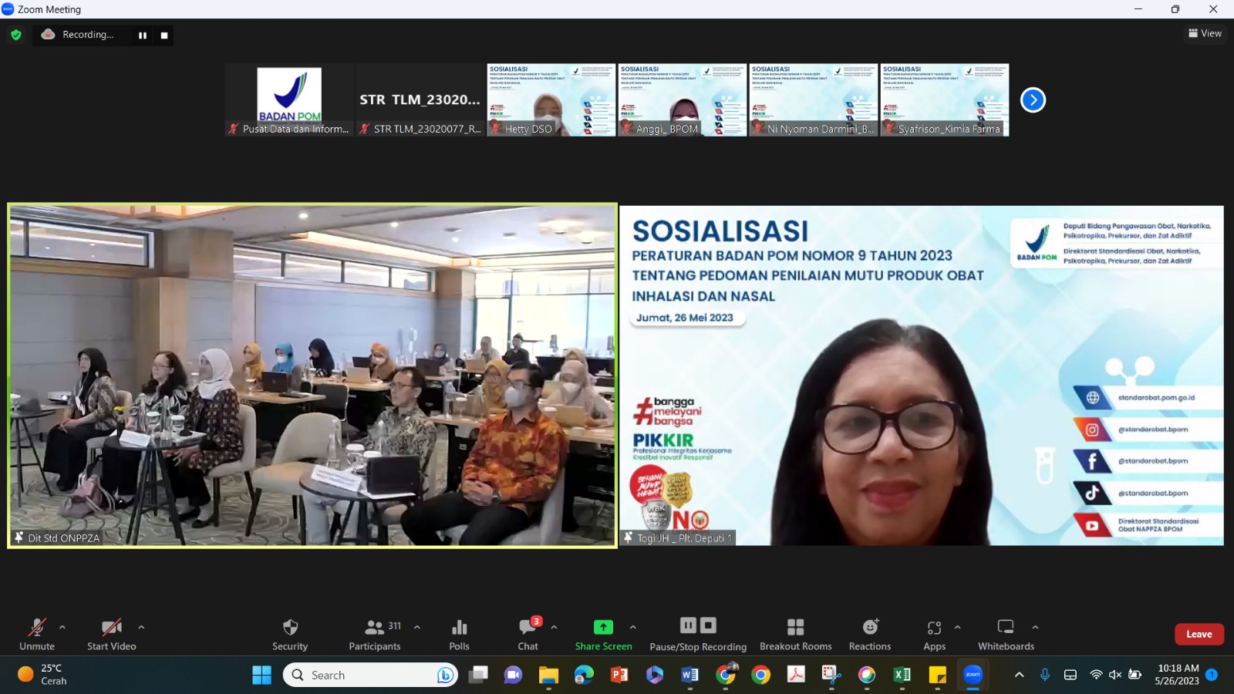Open the Reactions icon

[870, 628]
